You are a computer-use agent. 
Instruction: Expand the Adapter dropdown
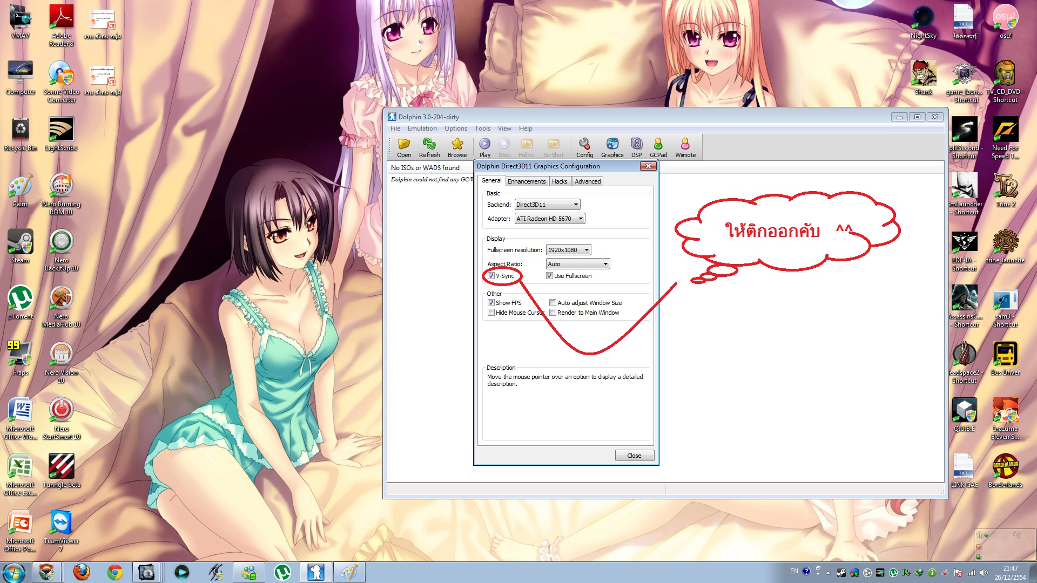click(x=550, y=219)
